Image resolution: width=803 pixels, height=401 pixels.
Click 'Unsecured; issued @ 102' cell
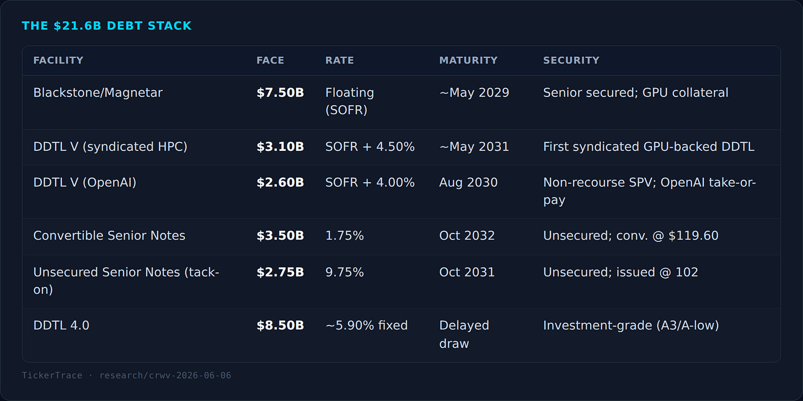click(x=620, y=272)
